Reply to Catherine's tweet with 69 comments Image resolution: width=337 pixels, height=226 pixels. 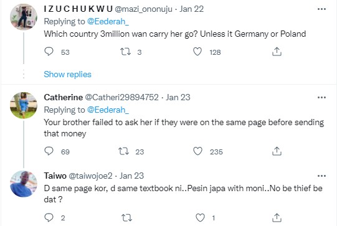pos(49,151)
